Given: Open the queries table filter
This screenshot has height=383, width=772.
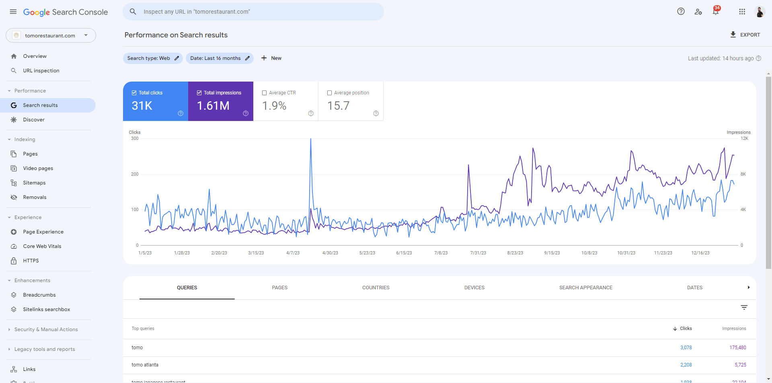Looking at the screenshot, I should pyautogui.click(x=744, y=307).
